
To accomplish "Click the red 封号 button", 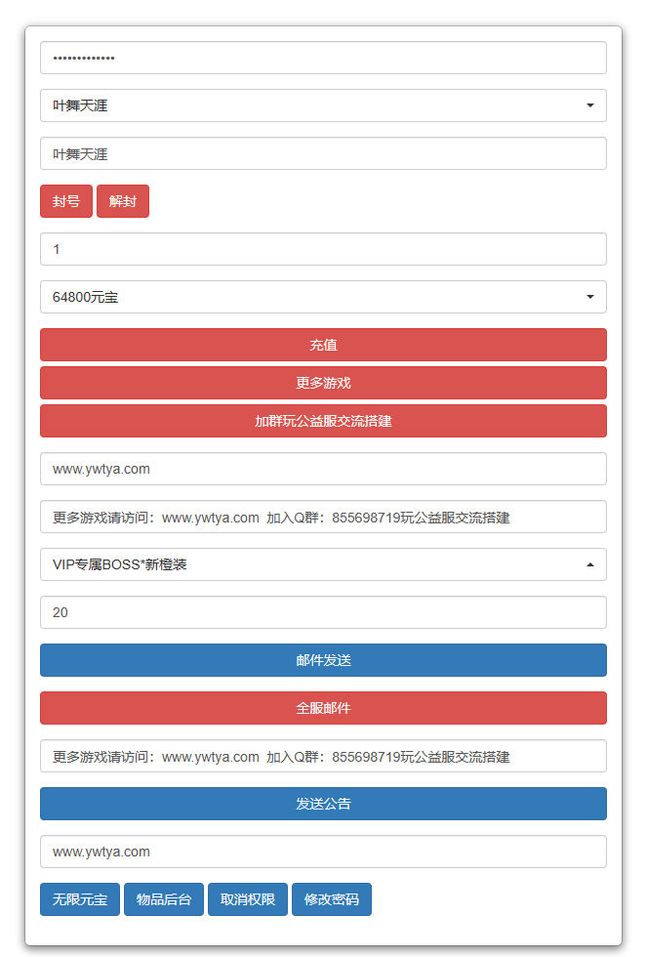I will click(x=66, y=201).
